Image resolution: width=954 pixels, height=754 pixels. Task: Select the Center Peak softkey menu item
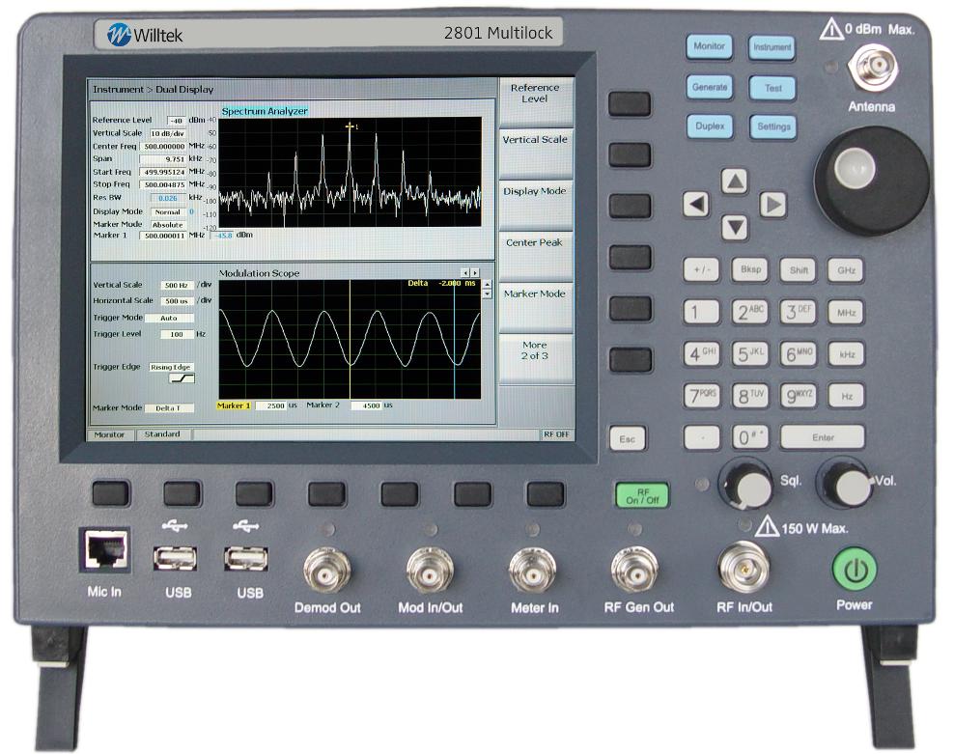coord(534,243)
